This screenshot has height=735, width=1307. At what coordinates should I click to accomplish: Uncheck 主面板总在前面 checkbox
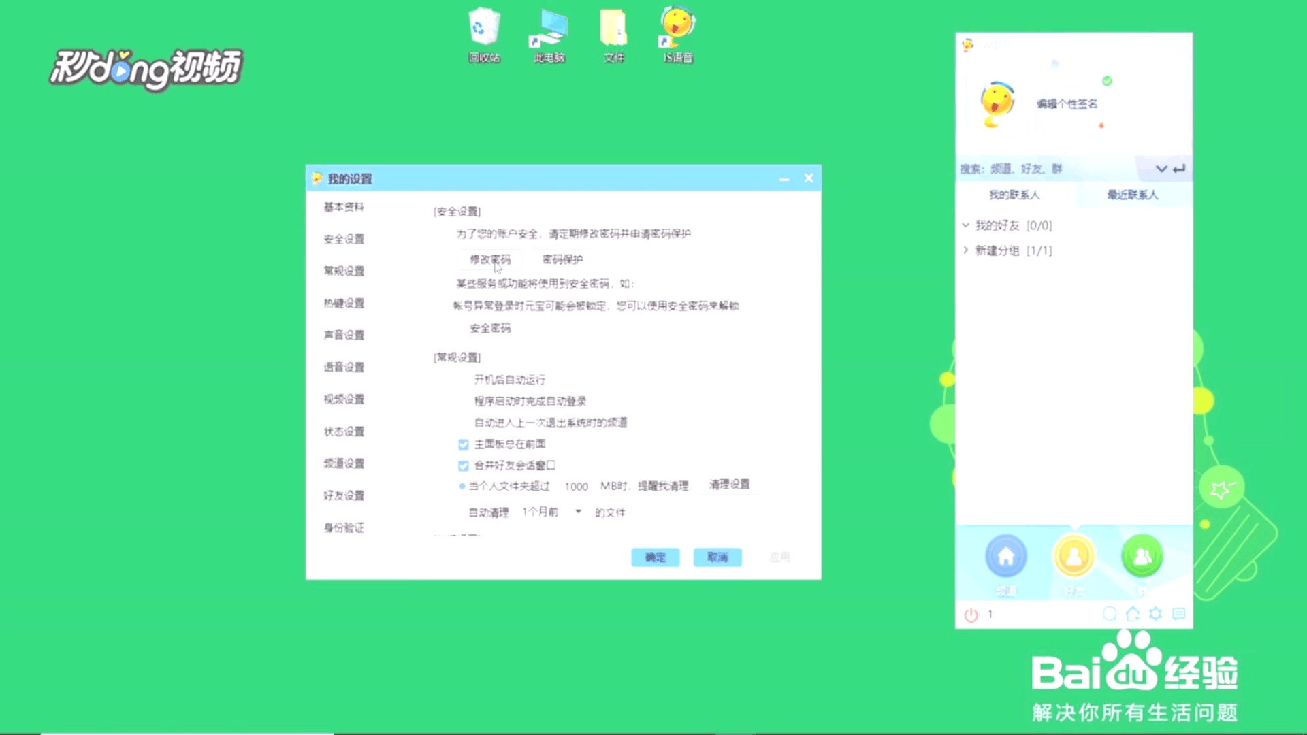(x=464, y=444)
